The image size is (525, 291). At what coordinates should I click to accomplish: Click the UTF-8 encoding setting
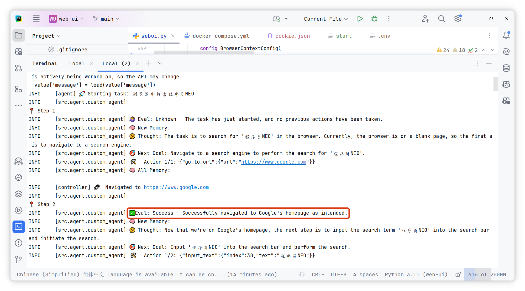pyautogui.click(x=338, y=274)
